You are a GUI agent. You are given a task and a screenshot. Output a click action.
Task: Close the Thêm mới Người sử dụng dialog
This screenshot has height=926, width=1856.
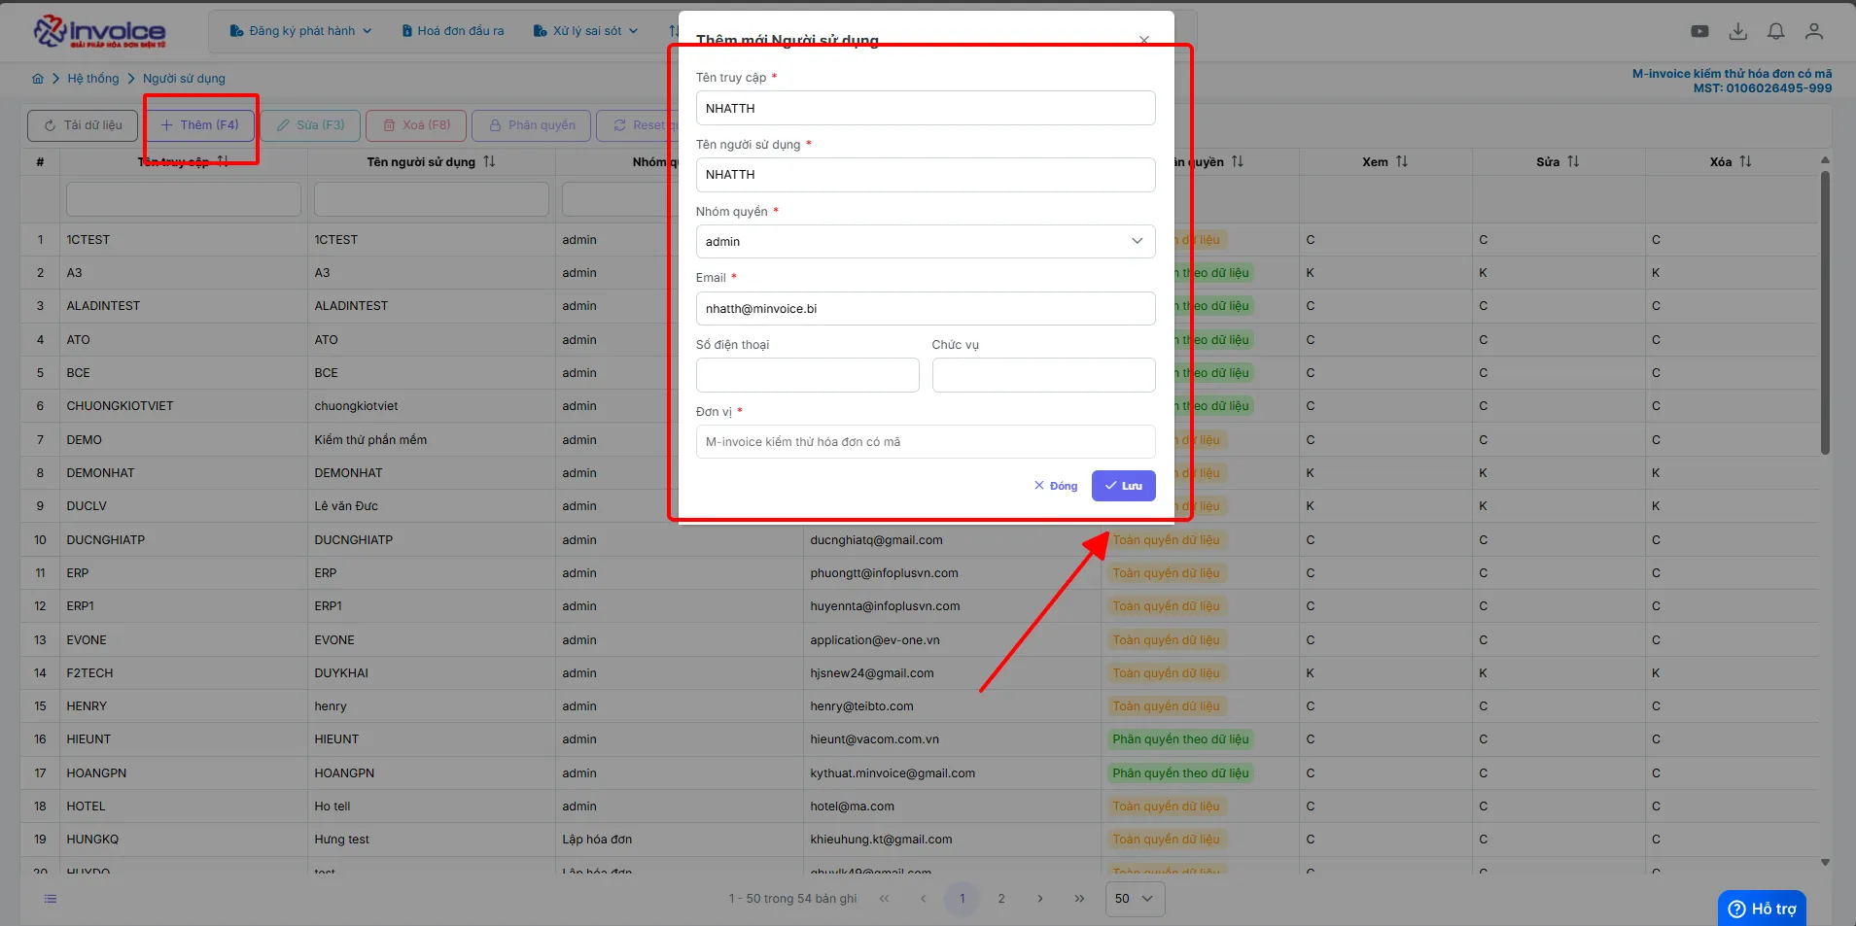[1144, 40]
